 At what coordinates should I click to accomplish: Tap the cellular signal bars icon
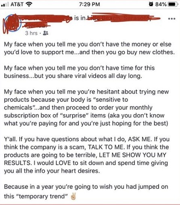coord(5,4)
